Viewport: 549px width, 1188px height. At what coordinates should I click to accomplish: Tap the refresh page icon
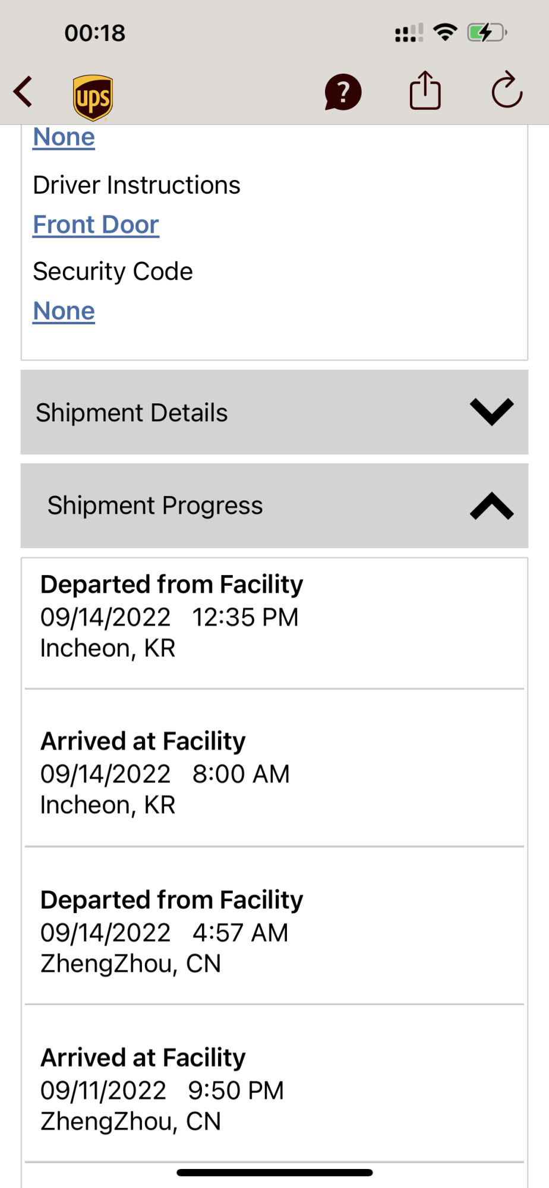507,91
